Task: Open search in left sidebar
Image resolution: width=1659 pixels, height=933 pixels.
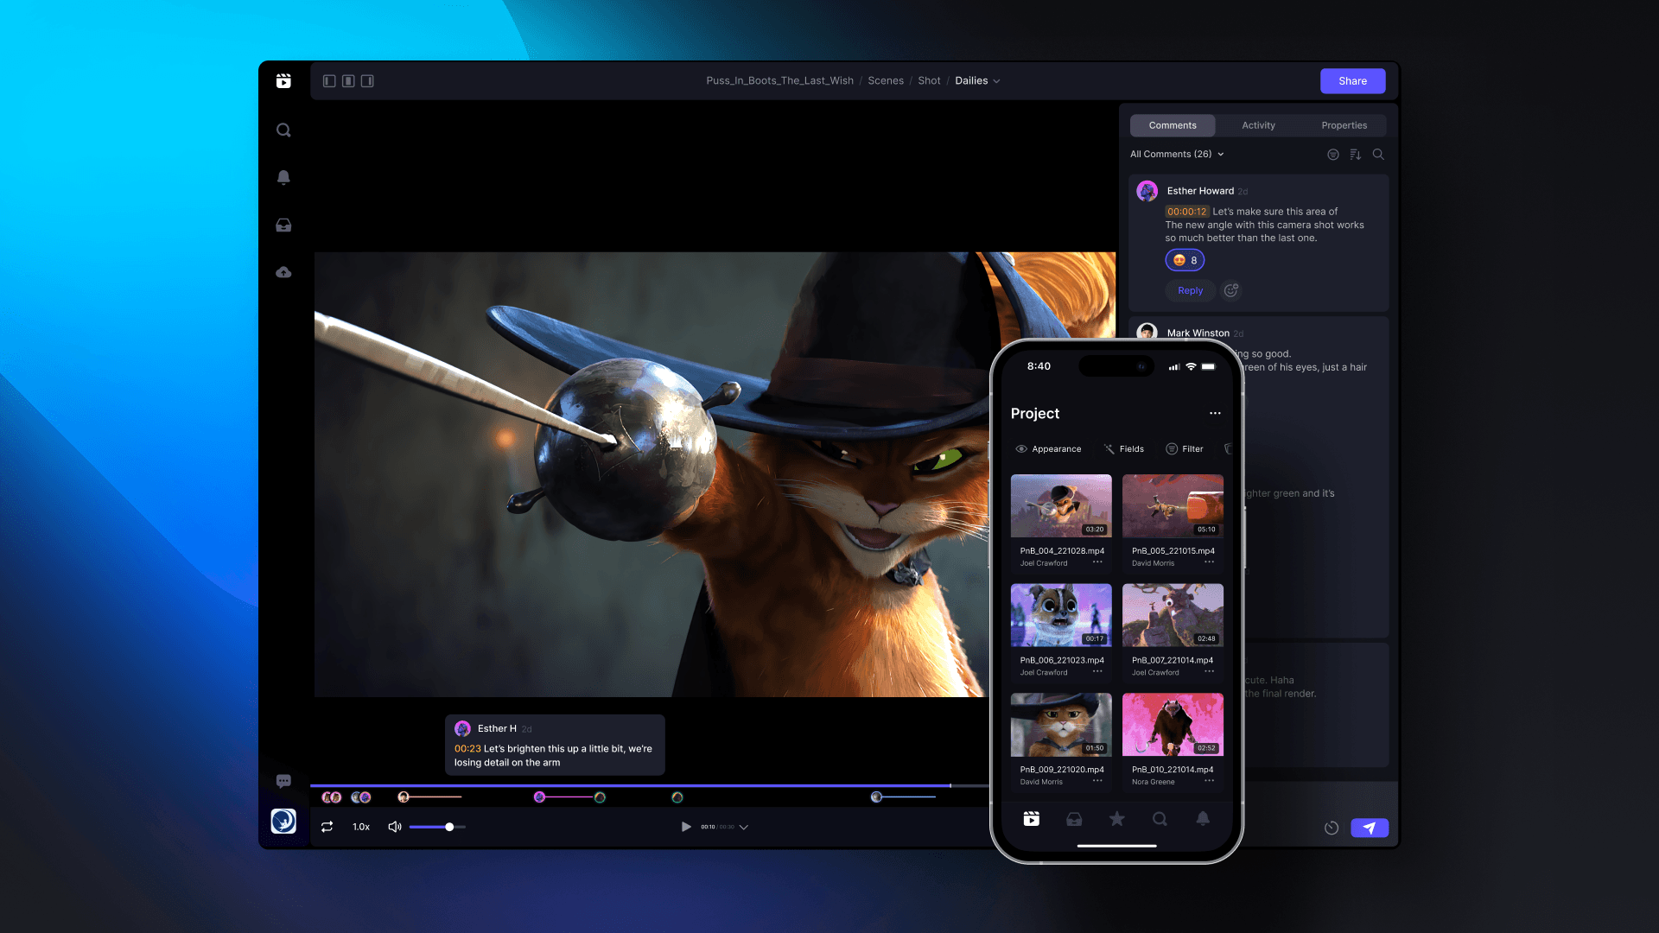Action: click(x=283, y=130)
